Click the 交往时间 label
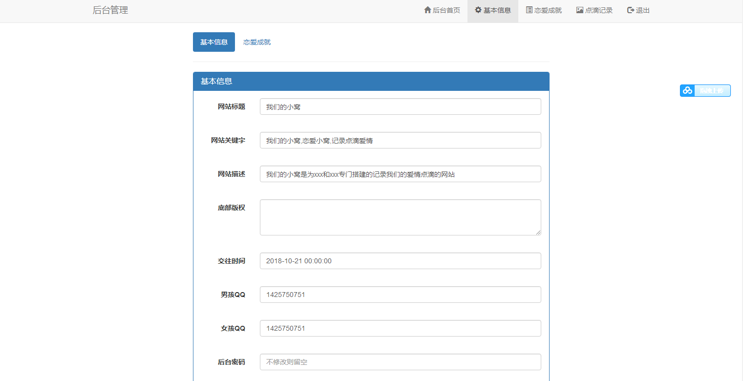743x381 pixels. pos(232,261)
